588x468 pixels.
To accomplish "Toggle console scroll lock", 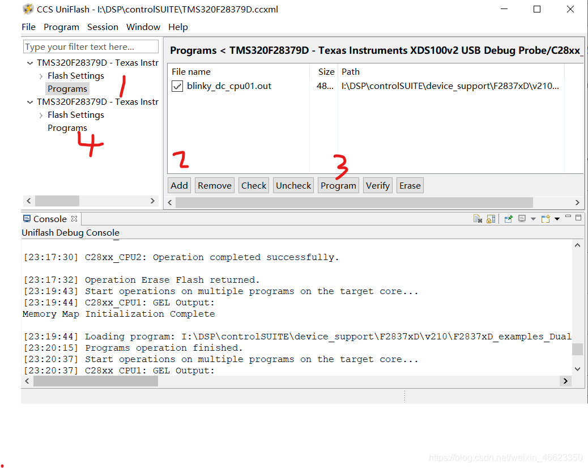I will [491, 219].
